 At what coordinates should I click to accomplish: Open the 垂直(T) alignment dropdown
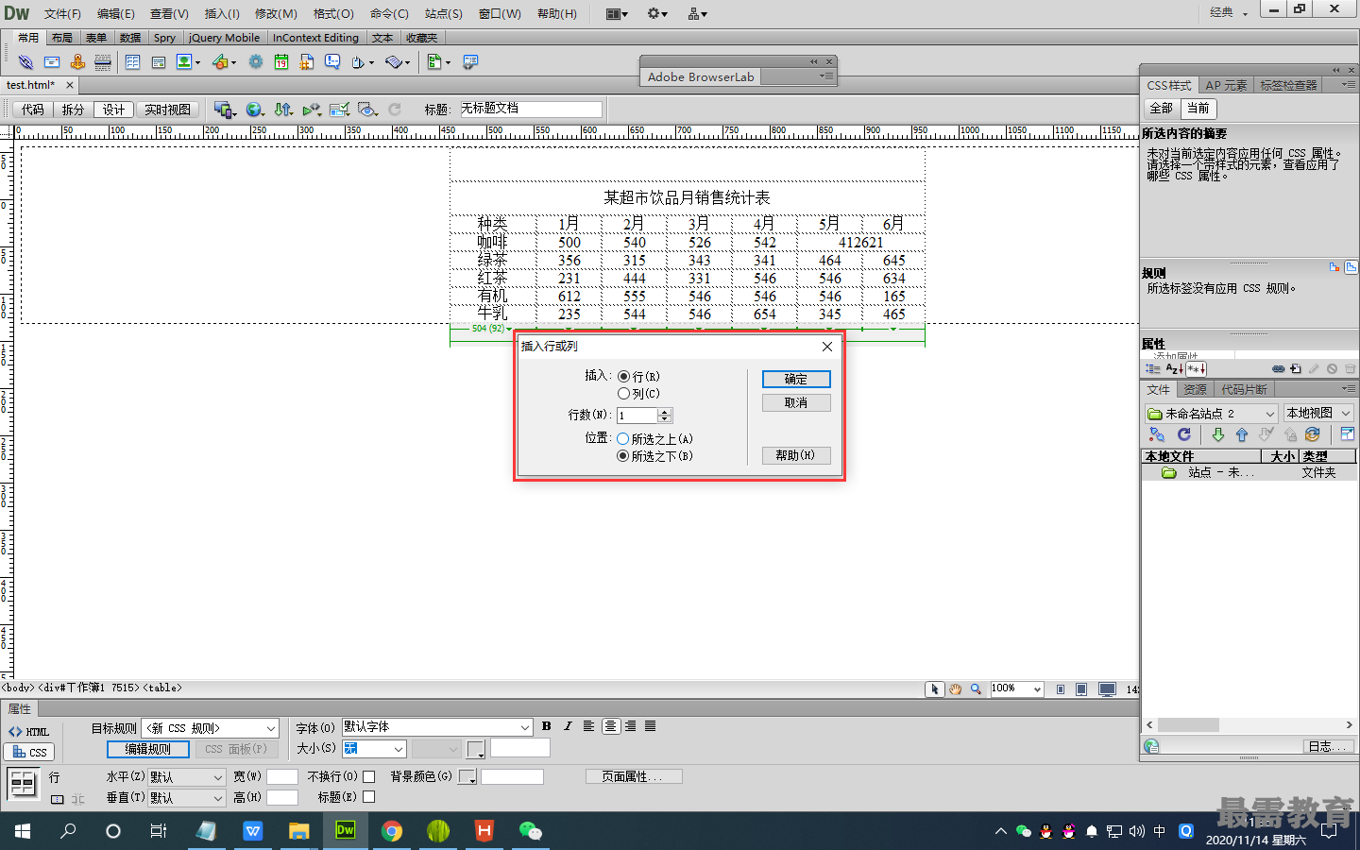click(x=187, y=798)
